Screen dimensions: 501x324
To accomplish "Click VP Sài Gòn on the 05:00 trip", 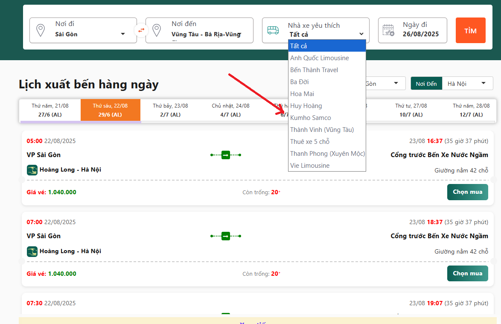I will [44, 155].
